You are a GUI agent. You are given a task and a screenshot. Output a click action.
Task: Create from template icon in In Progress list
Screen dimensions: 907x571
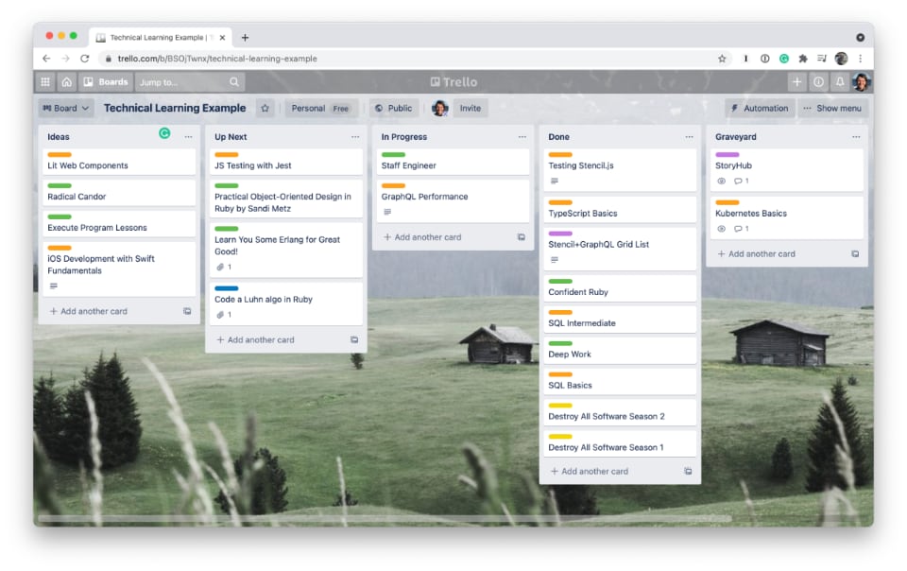(x=522, y=237)
